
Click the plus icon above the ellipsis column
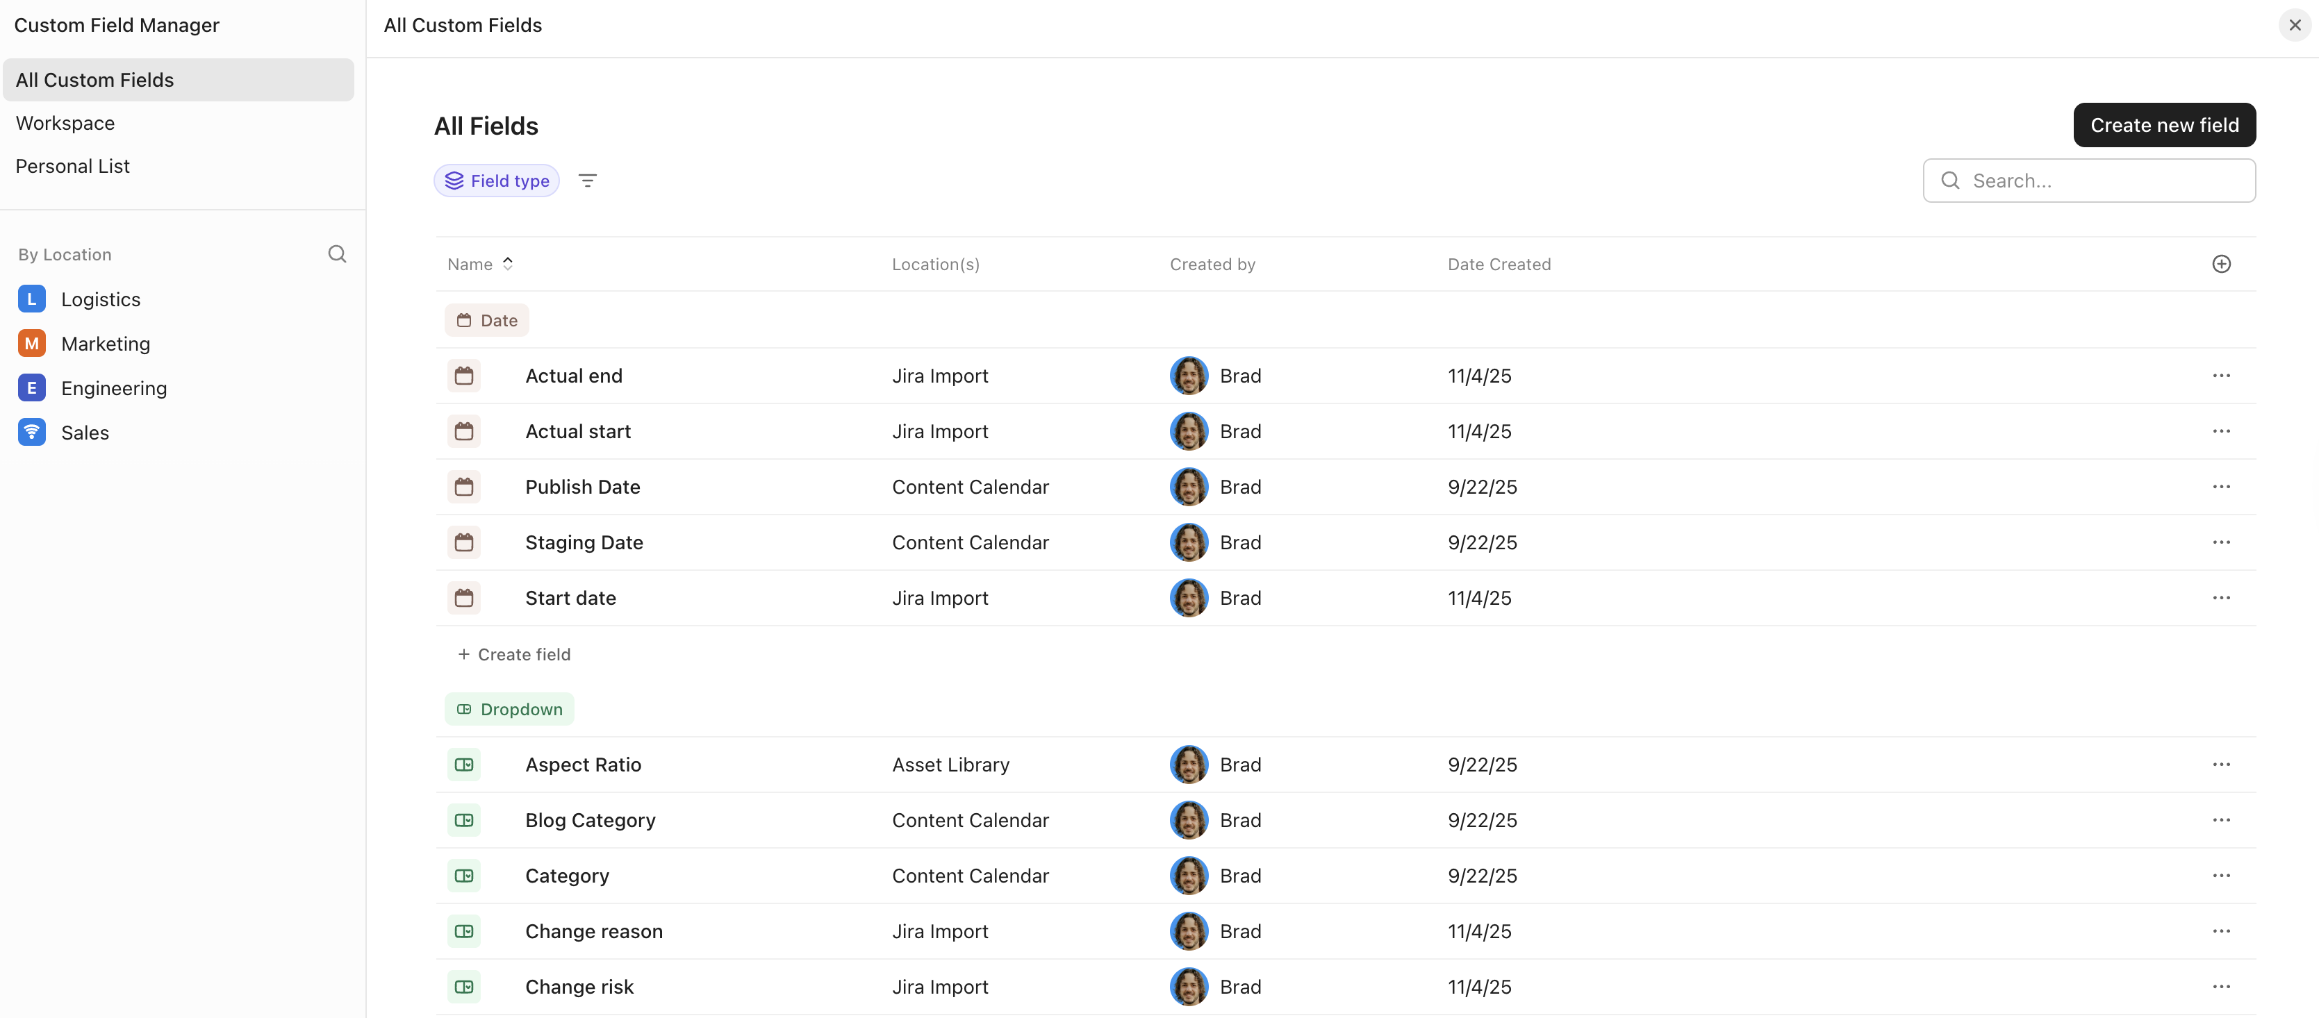(x=2221, y=264)
